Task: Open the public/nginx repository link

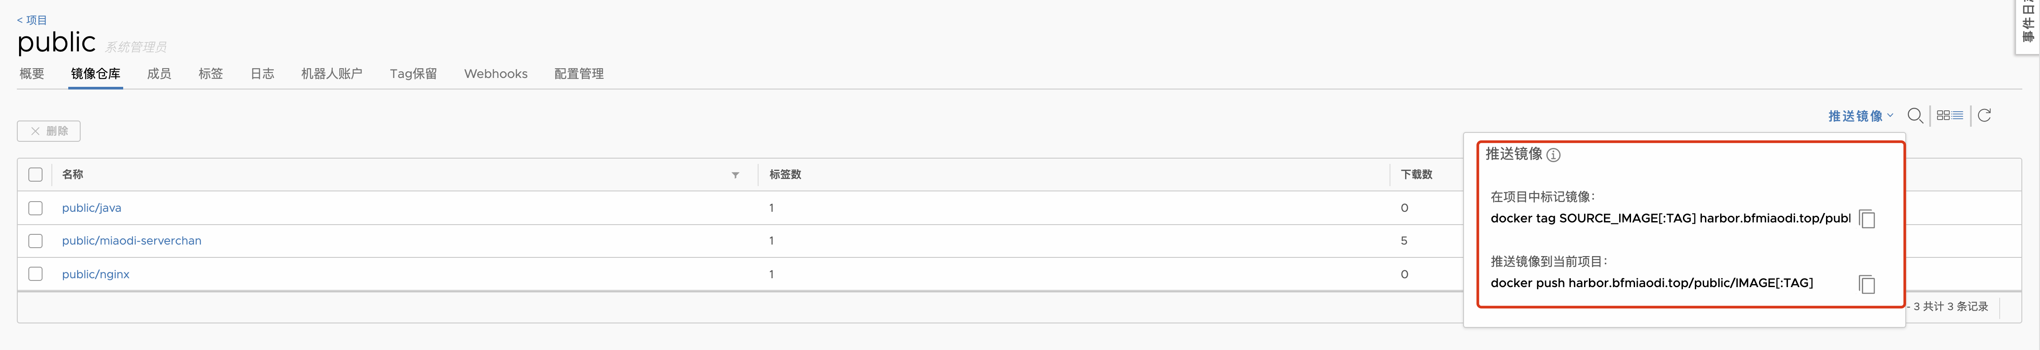Action: point(96,274)
